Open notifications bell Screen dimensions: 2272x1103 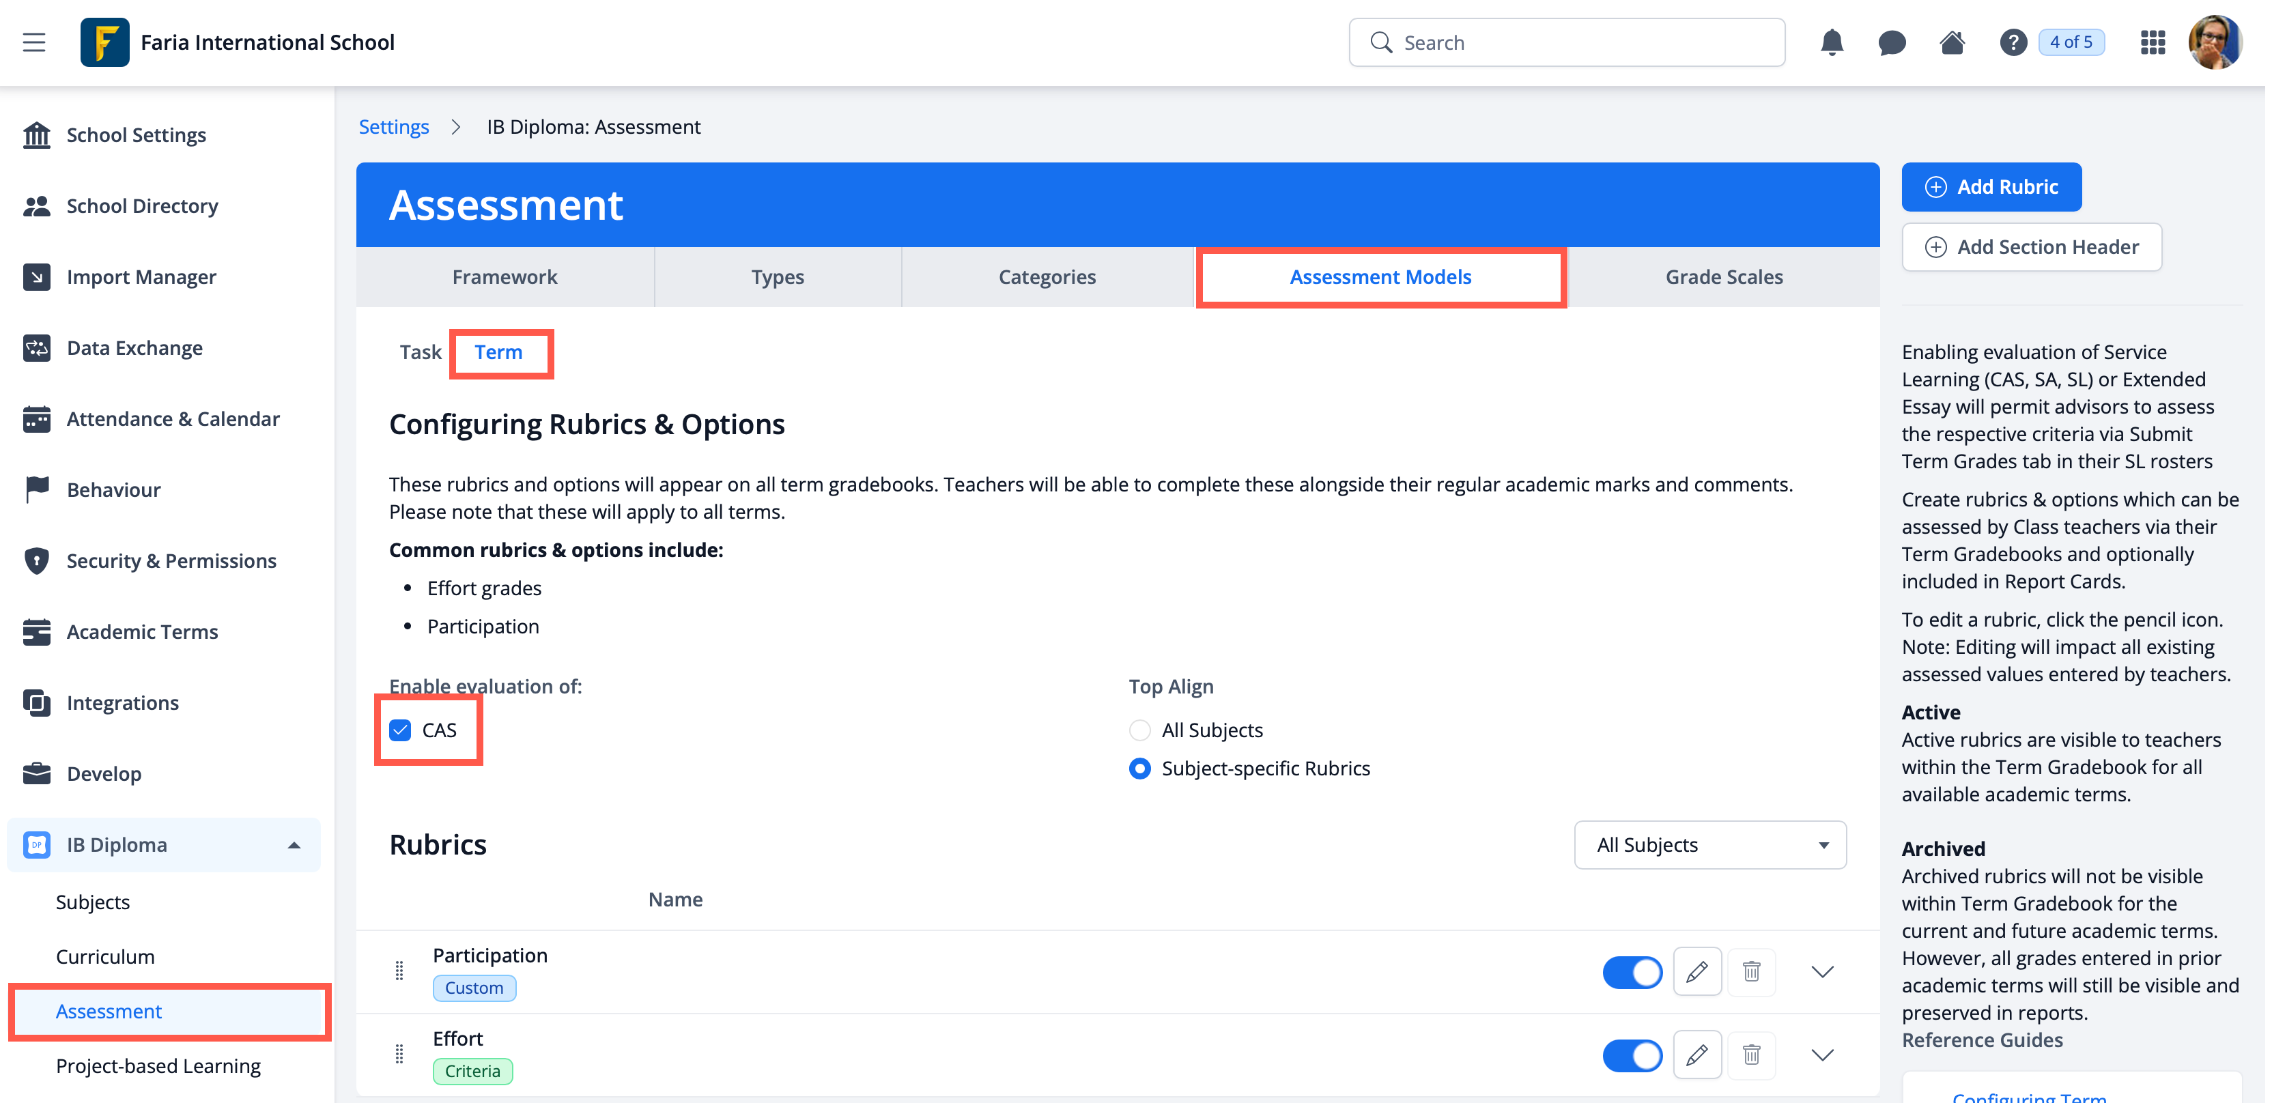tap(1832, 42)
